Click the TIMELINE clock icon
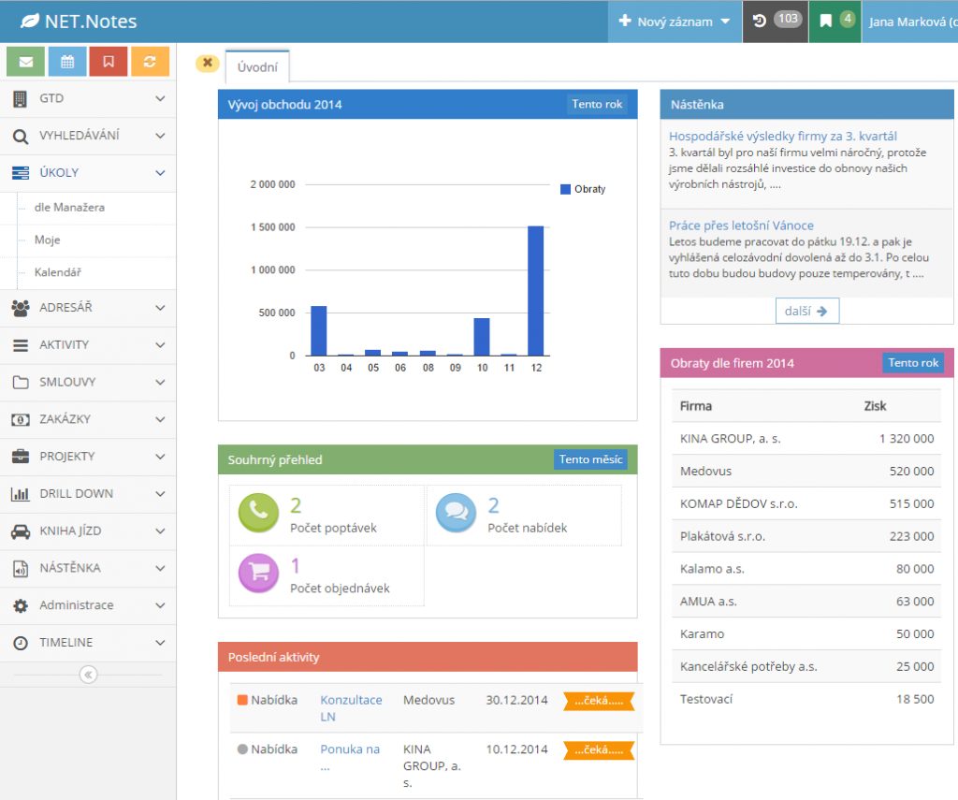 pyautogui.click(x=21, y=643)
